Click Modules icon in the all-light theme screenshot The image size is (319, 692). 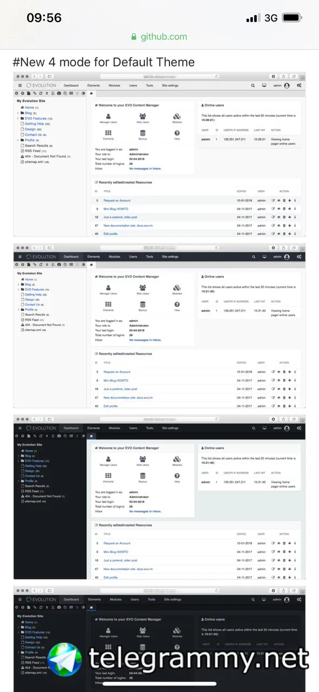(177, 116)
